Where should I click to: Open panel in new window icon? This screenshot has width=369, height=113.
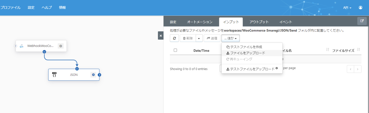click(x=362, y=21)
